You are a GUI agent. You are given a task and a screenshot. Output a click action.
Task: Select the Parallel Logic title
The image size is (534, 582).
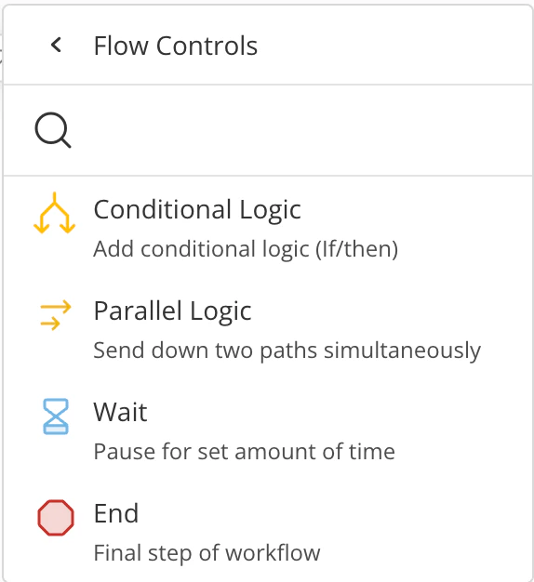(173, 311)
